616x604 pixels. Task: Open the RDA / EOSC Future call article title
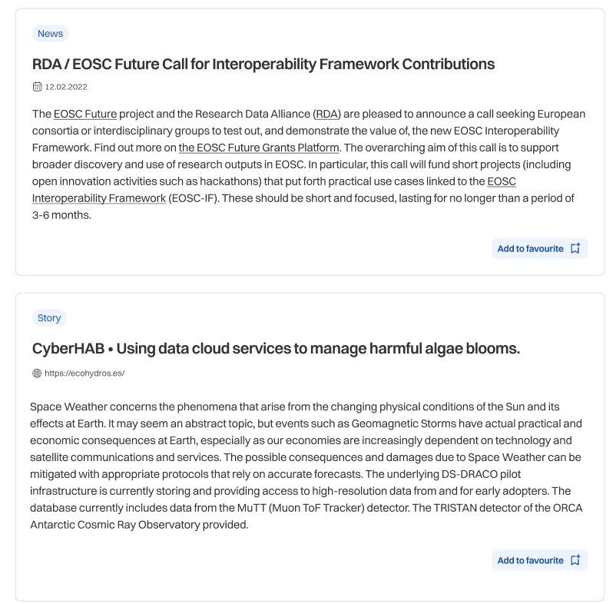click(x=263, y=65)
